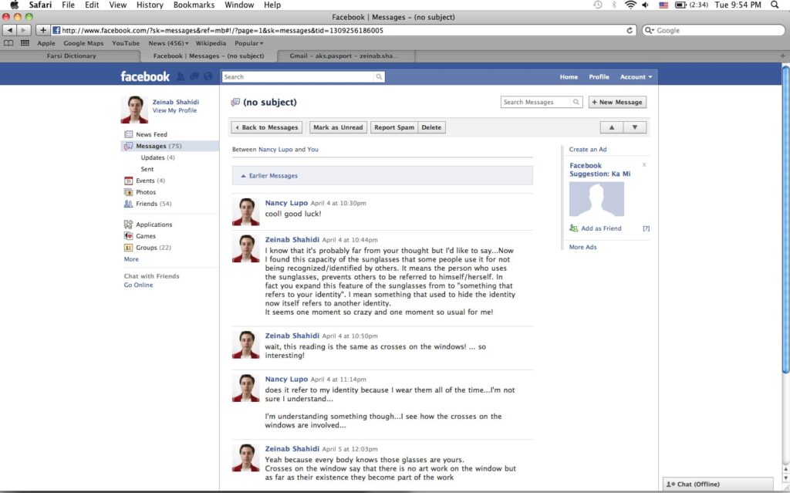Mark as Unread this conversation
The height and width of the screenshot is (493, 790).
tap(338, 127)
